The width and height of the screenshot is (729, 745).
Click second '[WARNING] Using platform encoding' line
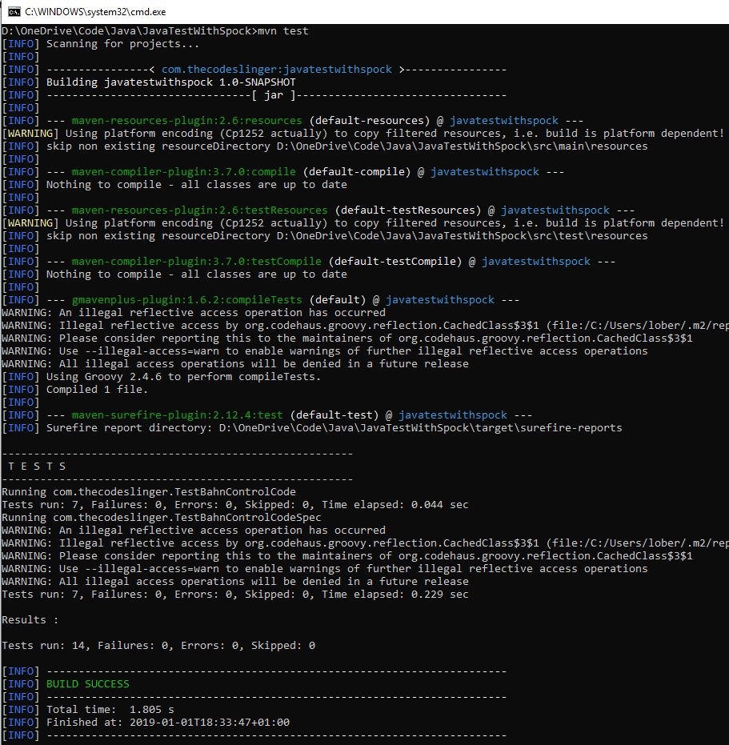click(x=363, y=223)
